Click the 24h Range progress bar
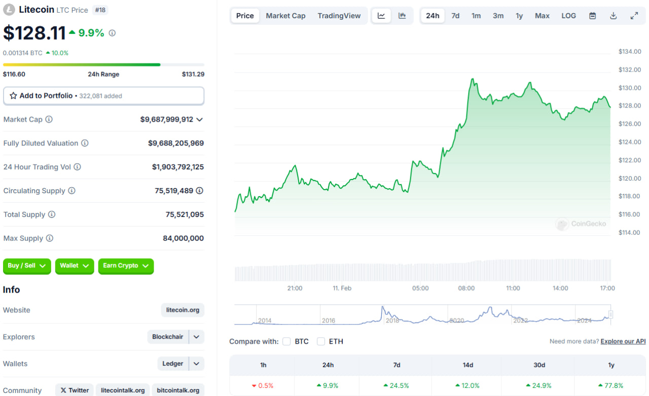 [103, 65]
